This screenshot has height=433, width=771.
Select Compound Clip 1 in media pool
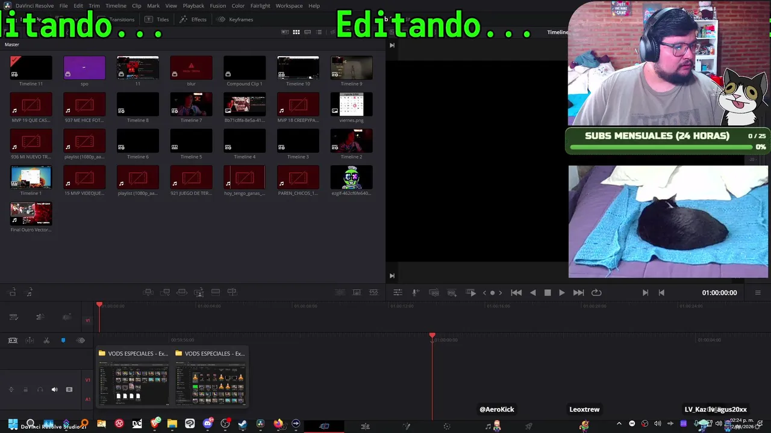pyautogui.click(x=245, y=68)
